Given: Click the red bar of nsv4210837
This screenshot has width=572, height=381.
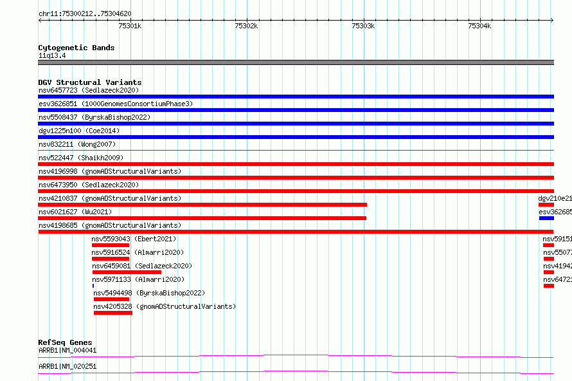Looking at the screenshot, I should [x=202, y=205].
